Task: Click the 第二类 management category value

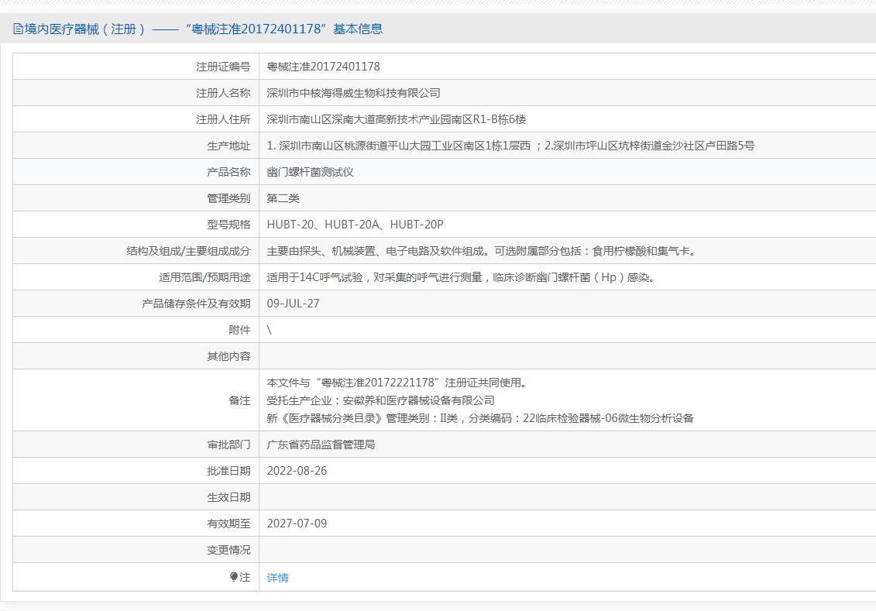Action: coord(283,198)
